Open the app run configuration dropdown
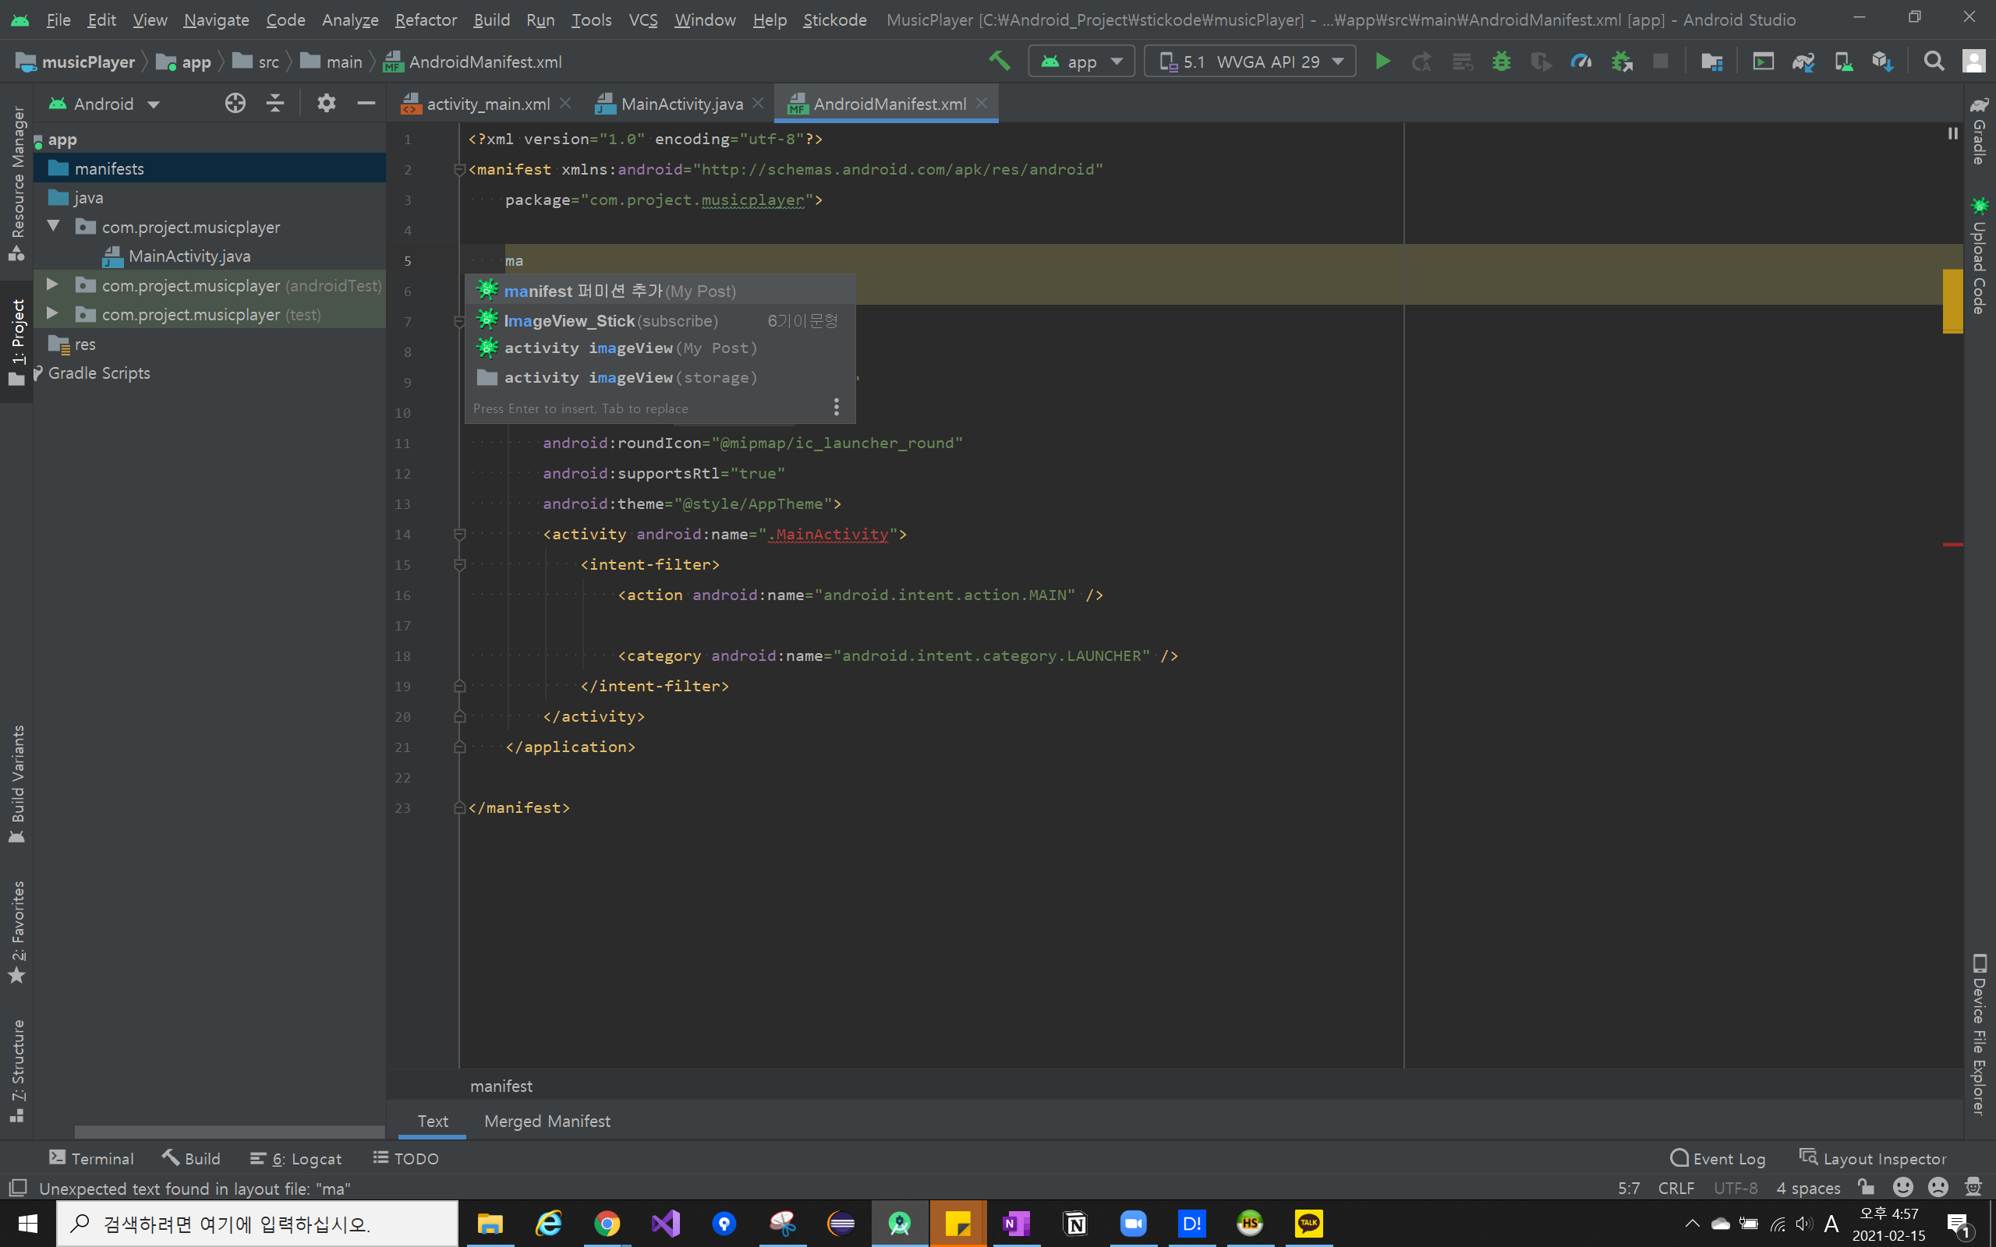The height and width of the screenshot is (1247, 1996). [1081, 62]
